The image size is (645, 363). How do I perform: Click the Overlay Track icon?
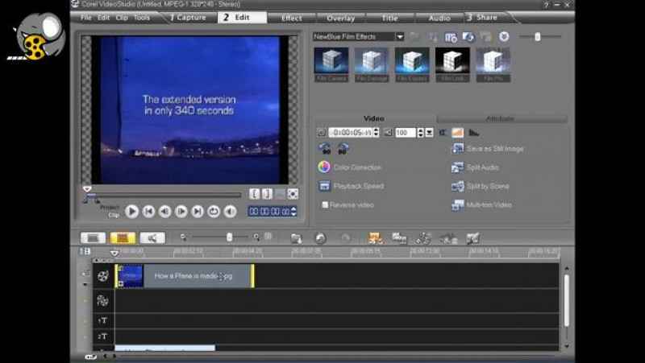(x=103, y=300)
